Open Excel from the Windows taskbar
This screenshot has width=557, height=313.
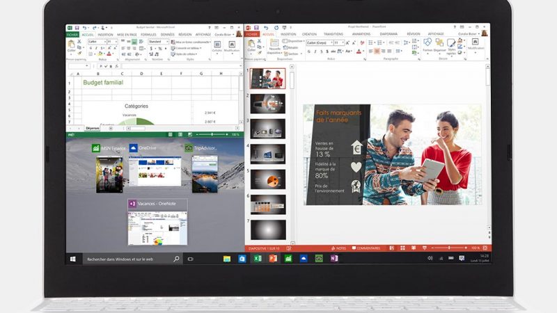pyautogui.click(x=258, y=258)
